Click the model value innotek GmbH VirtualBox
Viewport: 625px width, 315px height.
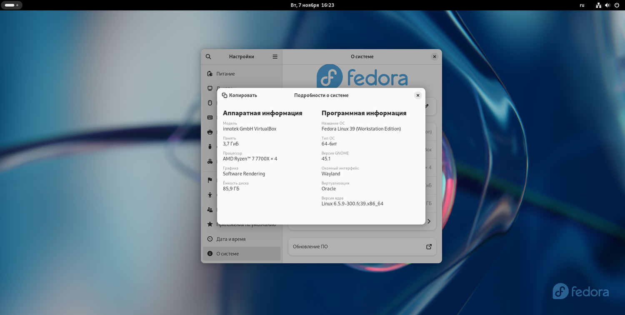250,129
